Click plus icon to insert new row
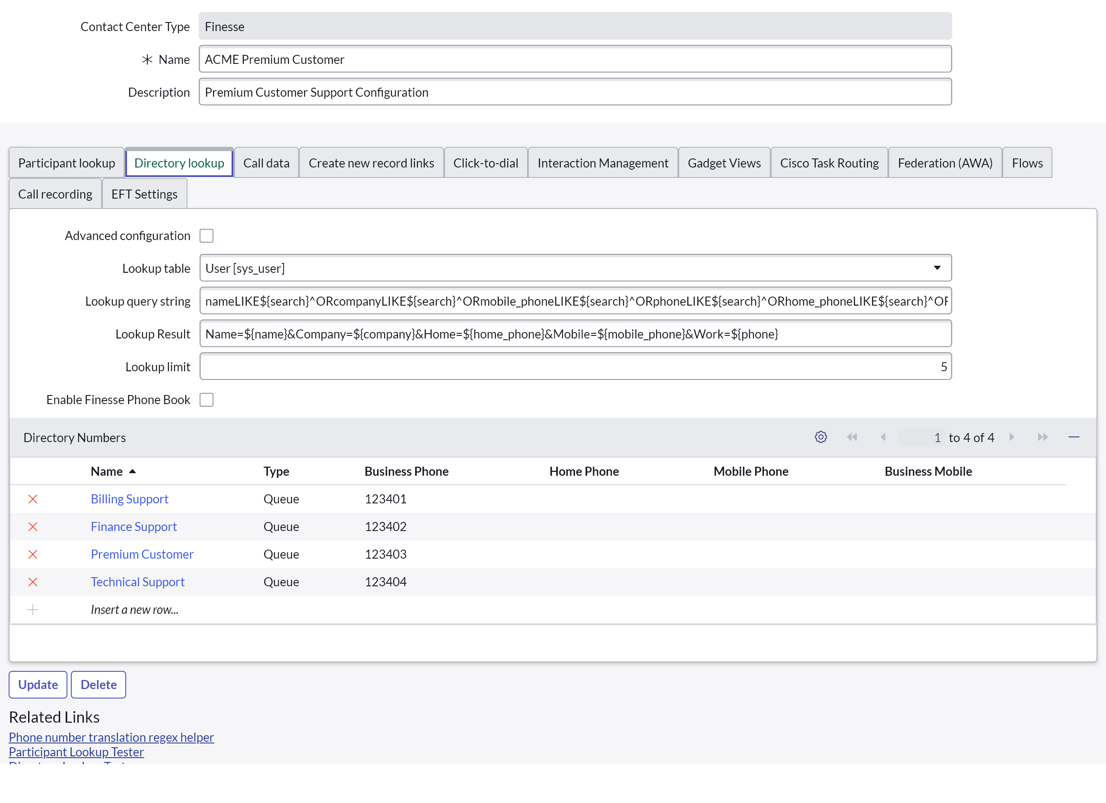This screenshot has height=803, width=1106. pos(33,610)
